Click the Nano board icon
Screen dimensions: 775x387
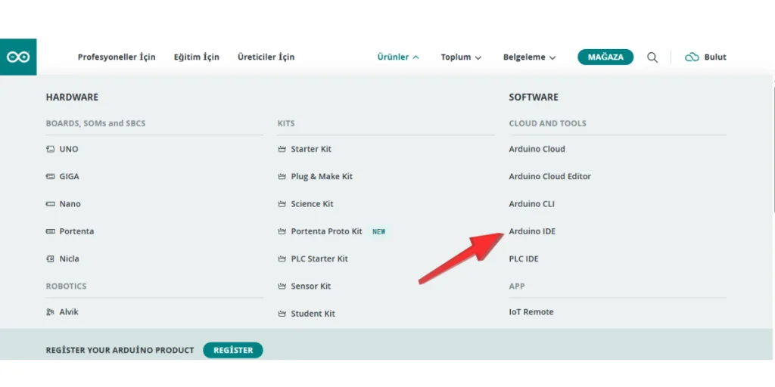(51, 204)
